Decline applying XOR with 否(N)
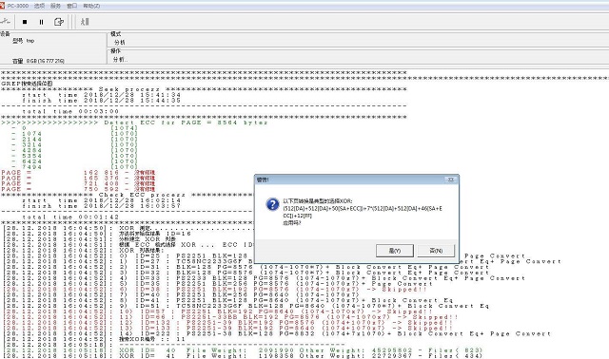The width and height of the screenshot is (609, 359). click(436, 251)
